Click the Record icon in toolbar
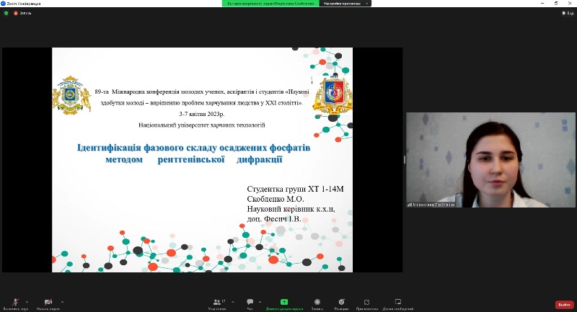577x312 pixels. [x=317, y=302]
